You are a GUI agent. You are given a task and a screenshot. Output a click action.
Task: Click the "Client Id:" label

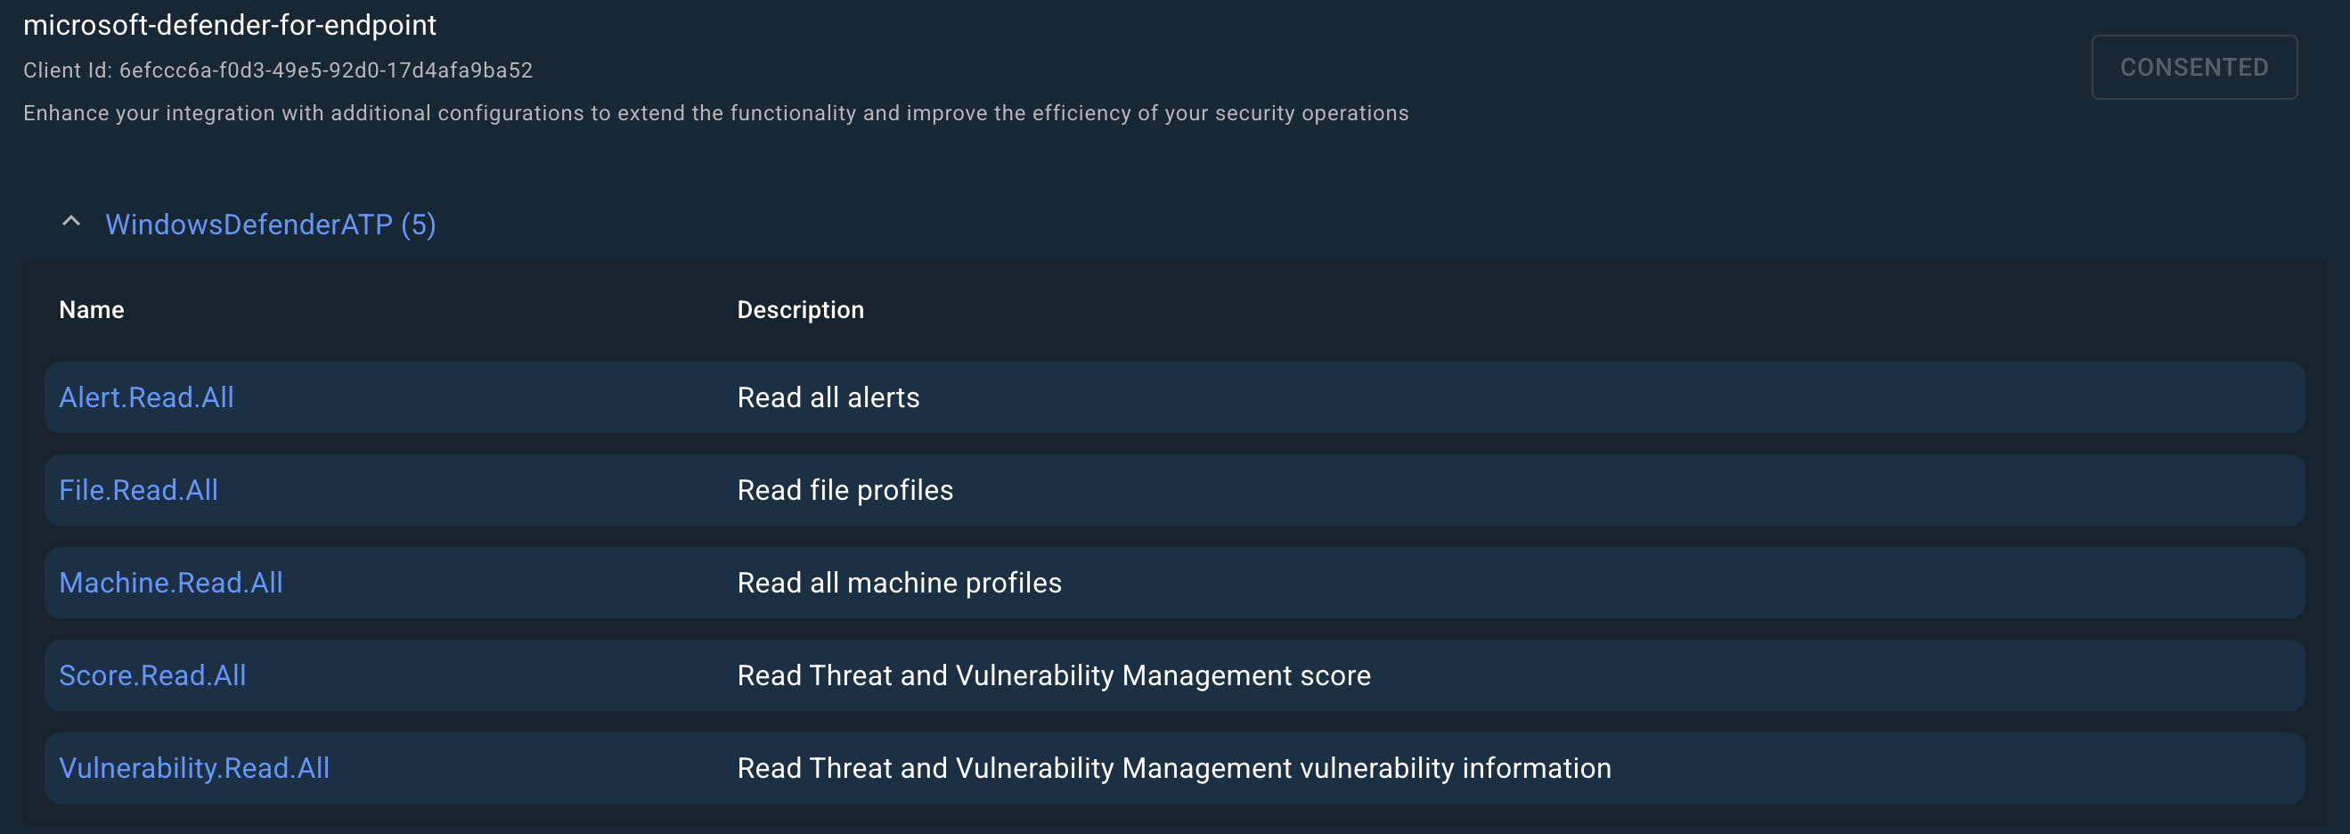pos(68,70)
